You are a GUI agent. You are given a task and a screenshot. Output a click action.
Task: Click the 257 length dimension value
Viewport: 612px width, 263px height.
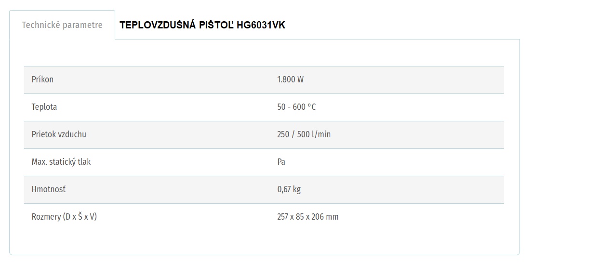pyautogui.click(x=283, y=217)
